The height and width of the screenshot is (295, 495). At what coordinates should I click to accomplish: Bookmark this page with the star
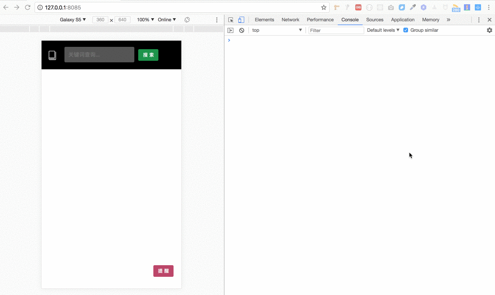pos(324,7)
